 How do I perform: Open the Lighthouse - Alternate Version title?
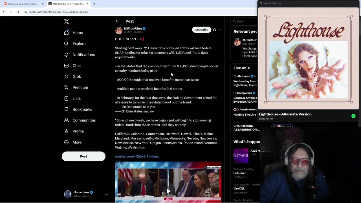click(x=285, y=114)
